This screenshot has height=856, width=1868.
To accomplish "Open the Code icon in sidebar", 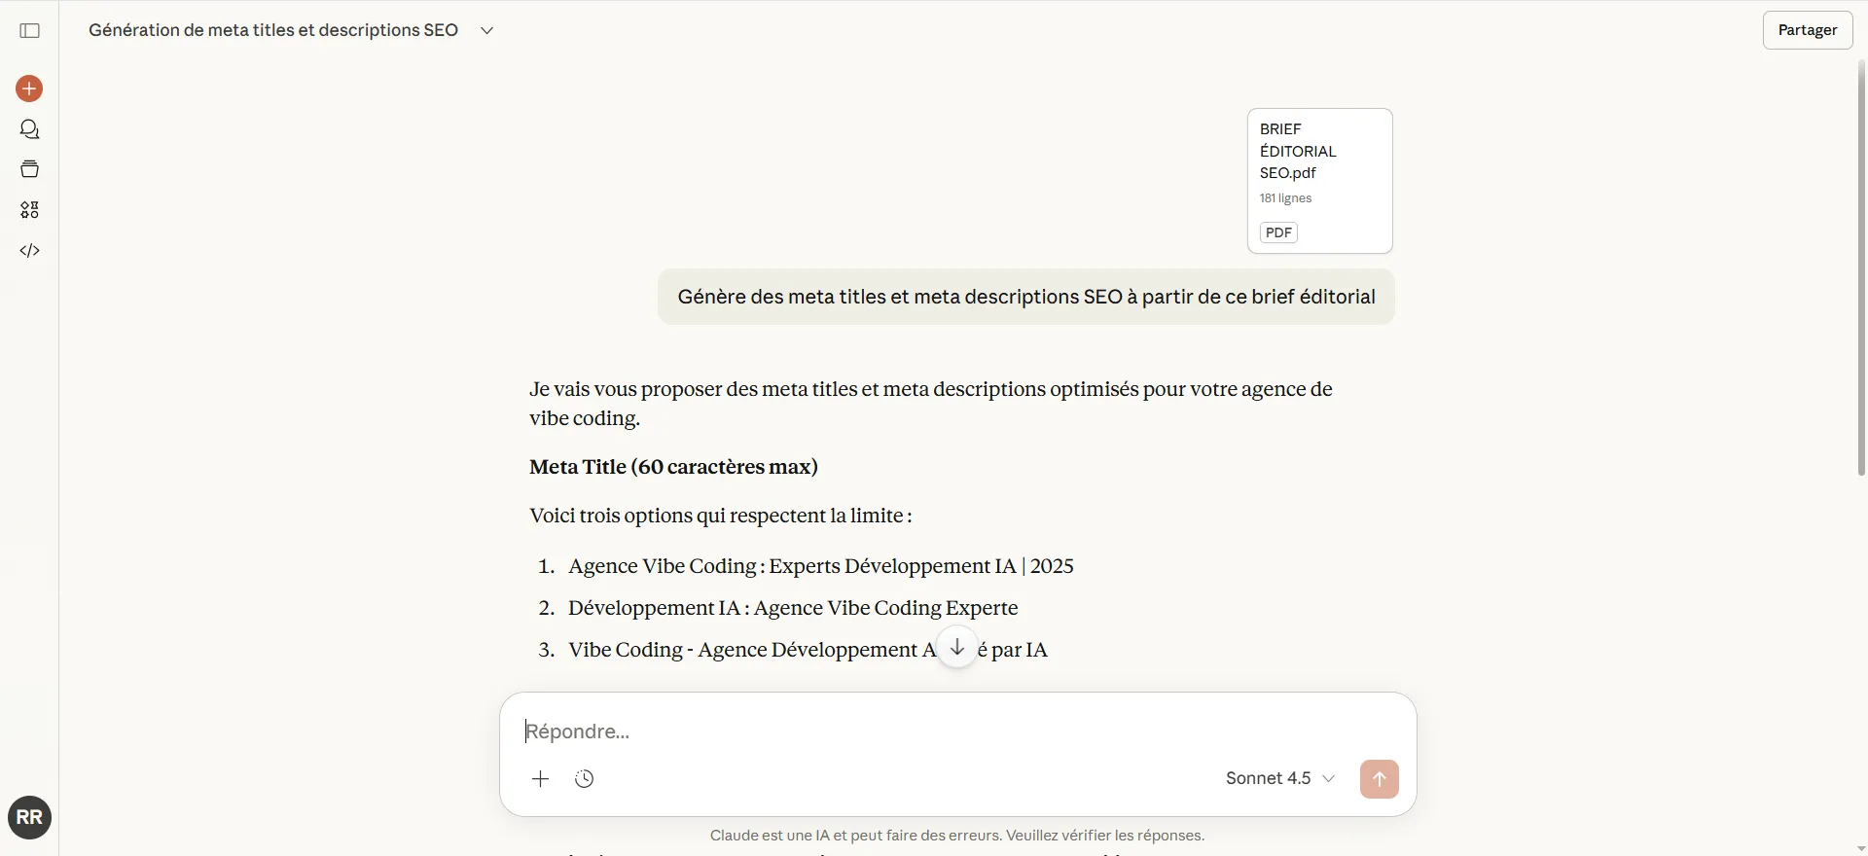I will coord(29,251).
